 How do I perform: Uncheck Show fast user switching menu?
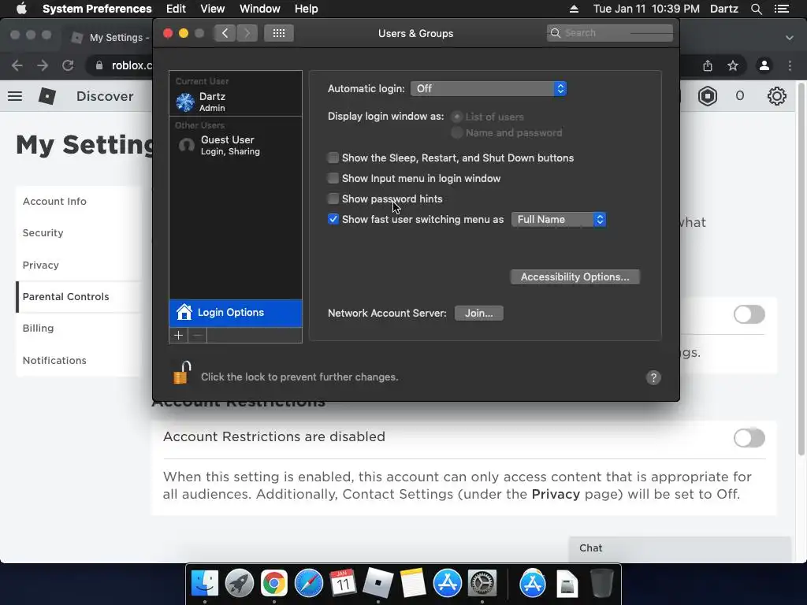(x=333, y=219)
